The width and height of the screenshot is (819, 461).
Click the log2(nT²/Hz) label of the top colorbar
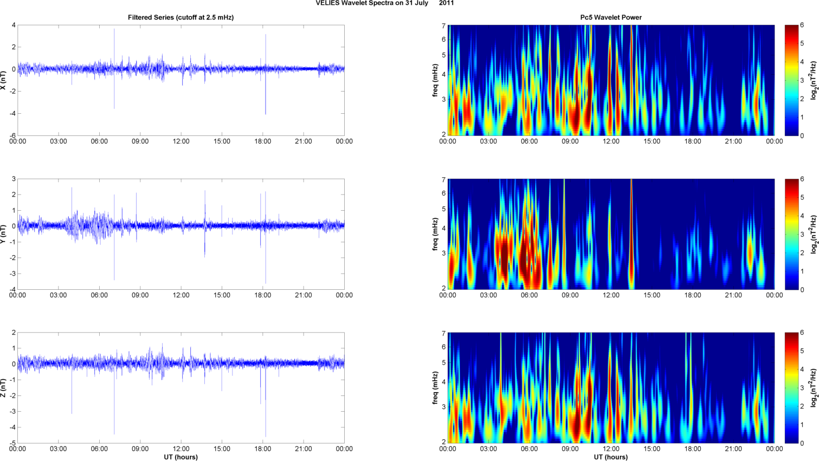(814, 80)
